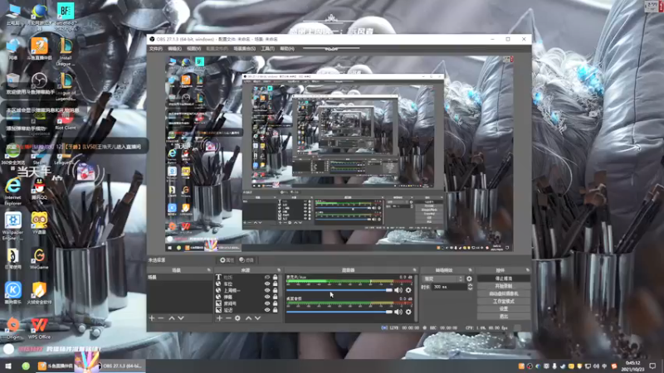Image resolution: width=664 pixels, height=373 pixels.
Task: Open transition properties gear icon
Action: 469,279
